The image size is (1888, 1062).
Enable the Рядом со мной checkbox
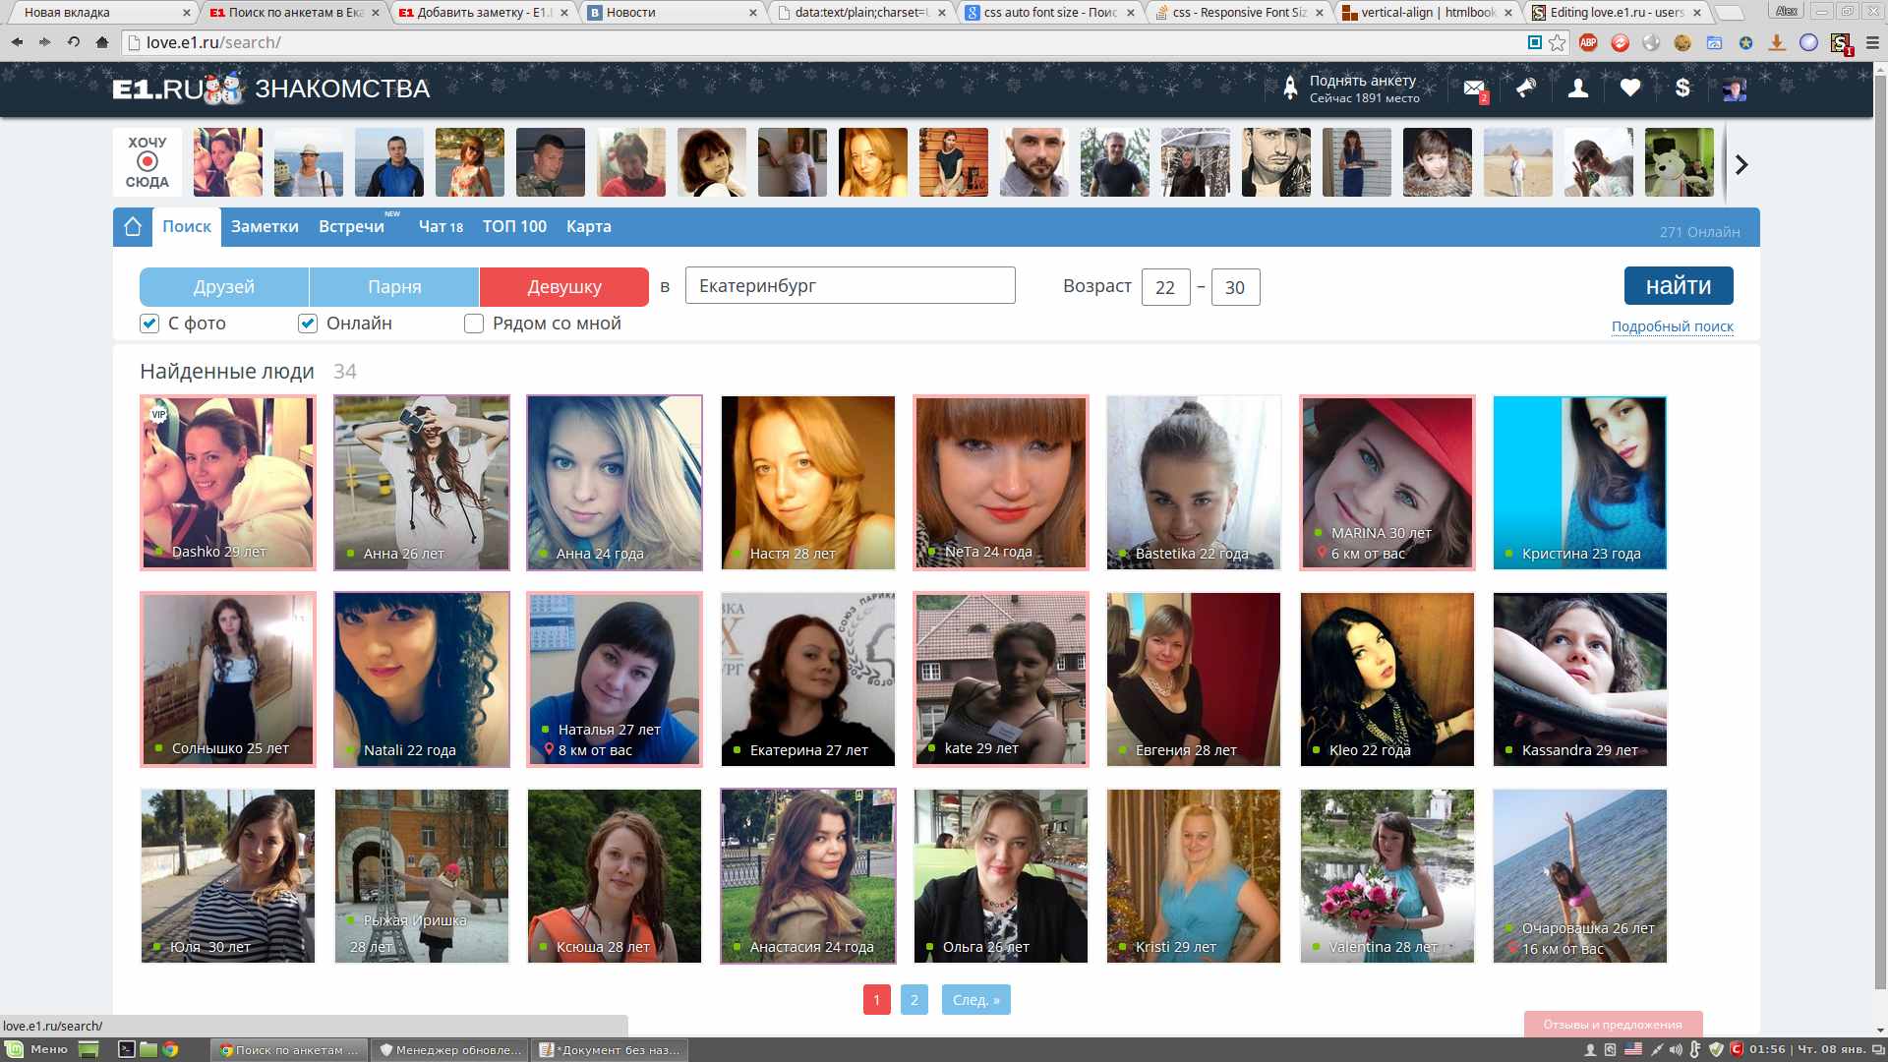(473, 324)
